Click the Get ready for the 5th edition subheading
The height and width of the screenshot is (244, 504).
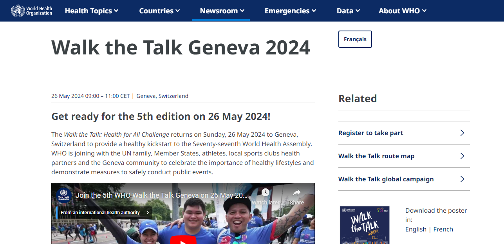click(161, 116)
